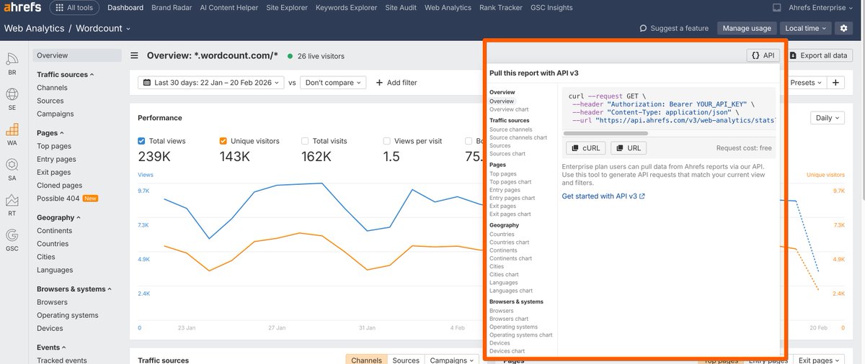Select Cities chart in API panel
This screenshot has height=364, width=865.
pyautogui.click(x=504, y=275)
